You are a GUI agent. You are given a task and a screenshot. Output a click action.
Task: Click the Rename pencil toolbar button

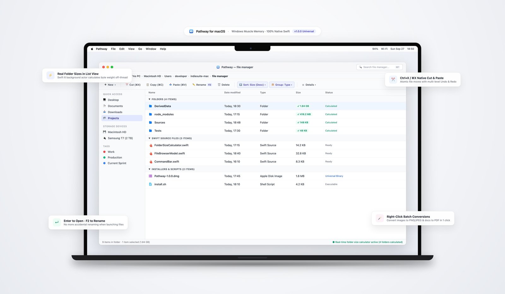pyautogui.click(x=202, y=85)
